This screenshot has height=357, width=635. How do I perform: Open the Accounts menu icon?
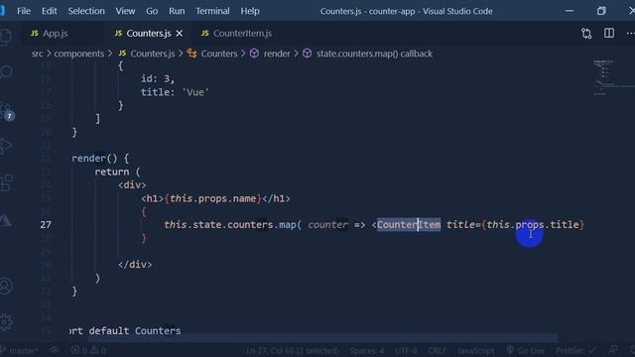6,286
